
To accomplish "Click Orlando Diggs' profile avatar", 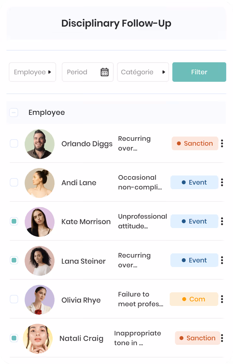I will click(x=40, y=144).
